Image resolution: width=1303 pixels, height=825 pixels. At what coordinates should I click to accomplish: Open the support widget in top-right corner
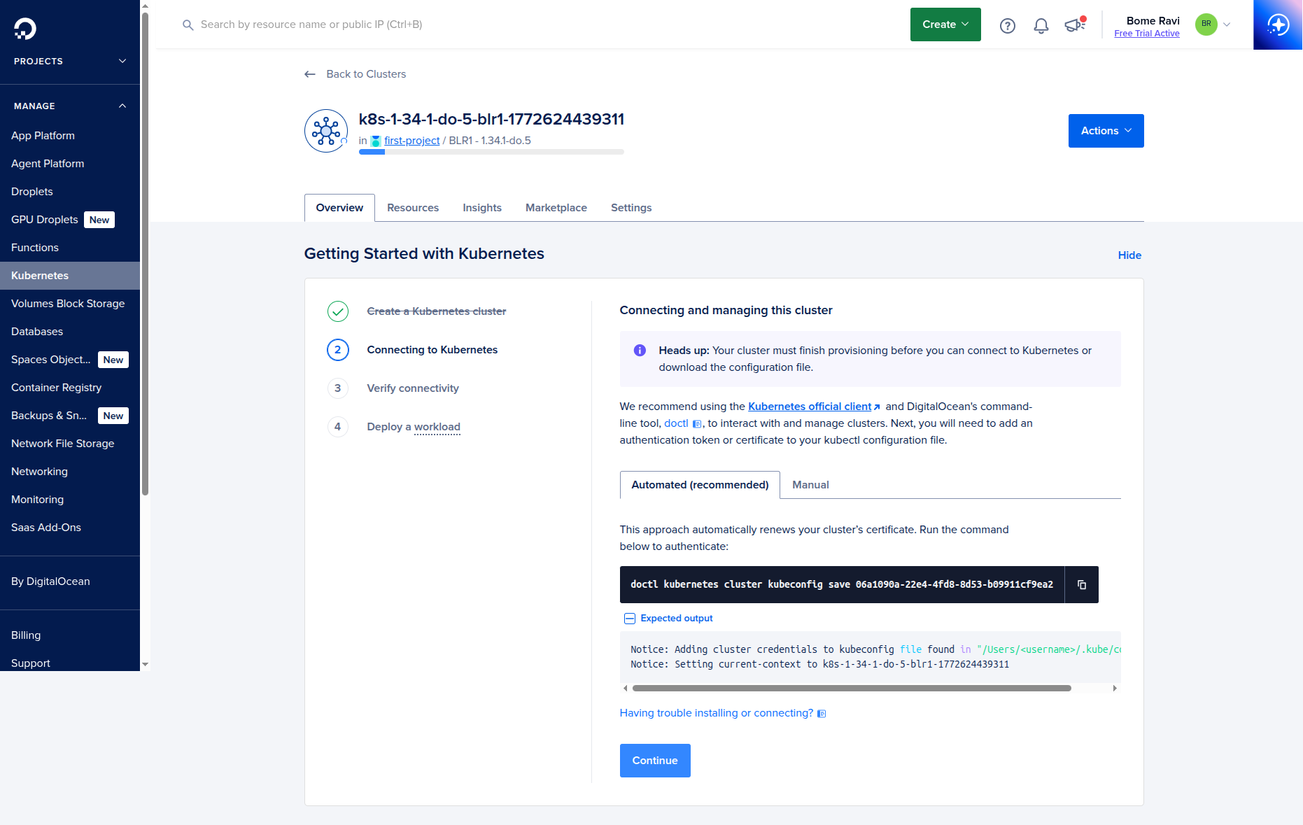(1278, 24)
